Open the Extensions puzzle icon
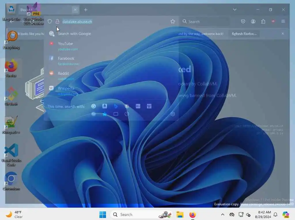Screen dimensions: 295x220 [x=263, y=21]
